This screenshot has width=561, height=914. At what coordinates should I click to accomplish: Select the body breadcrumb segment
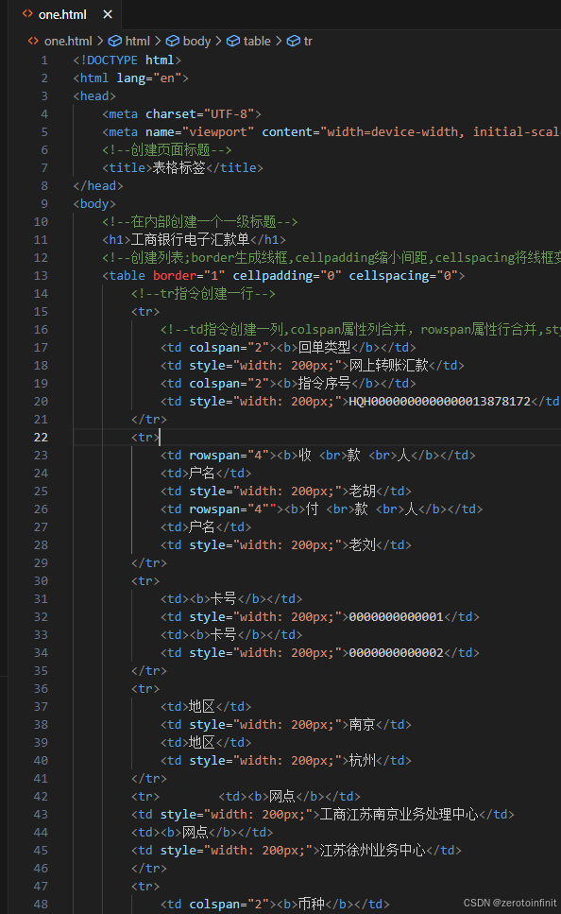point(196,41)
